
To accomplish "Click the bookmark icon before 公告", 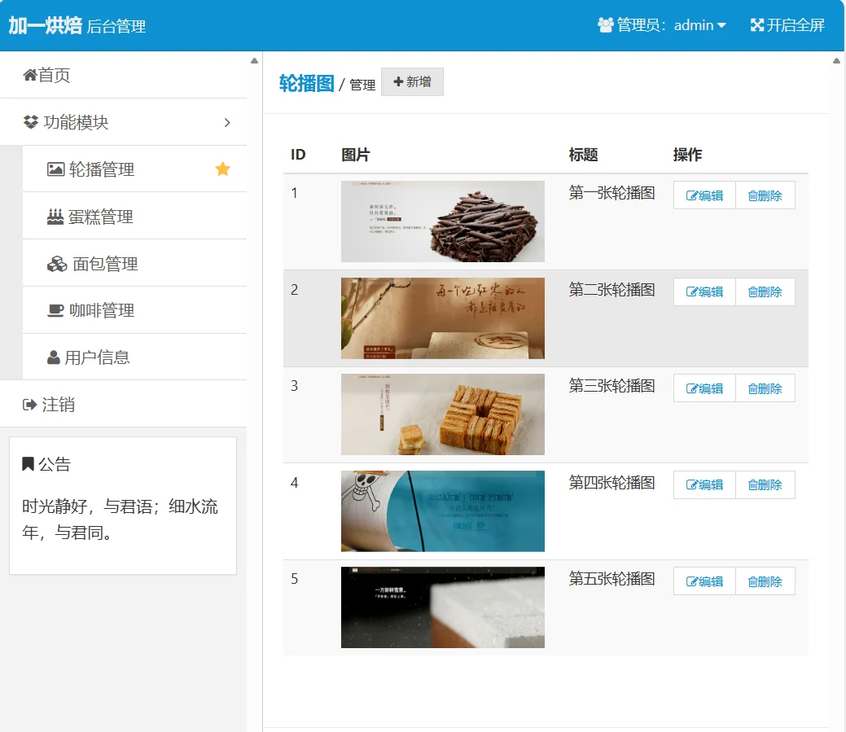I will click(27, 464).
